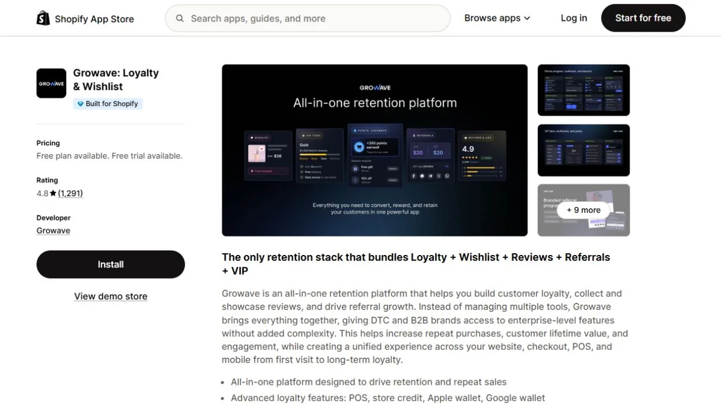The image size is (721, 405).
Task: Click the rating star icon
Action: coord(53,193)
